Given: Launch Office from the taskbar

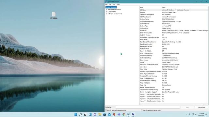Looking at the screenshot, I should click(x=114, y=114).
